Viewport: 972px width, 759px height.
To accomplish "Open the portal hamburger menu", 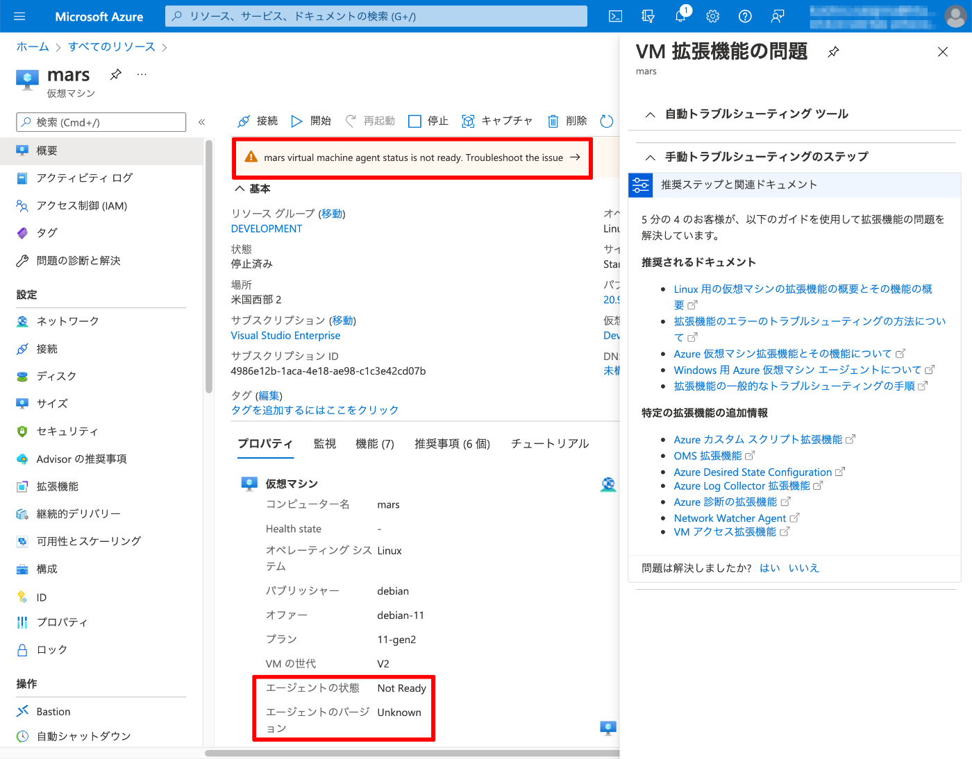I will pyautogui.click(x=19, y=16).
